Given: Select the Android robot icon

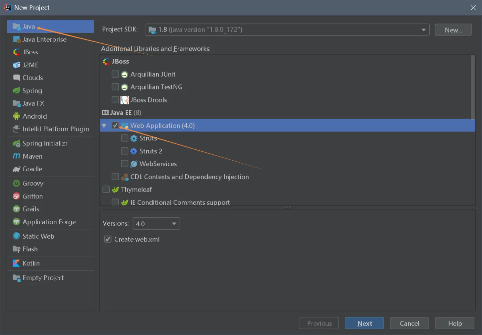Looking at the screenshot, I should point(16,116).
